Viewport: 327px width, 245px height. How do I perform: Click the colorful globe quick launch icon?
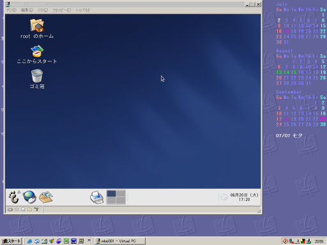59,241
